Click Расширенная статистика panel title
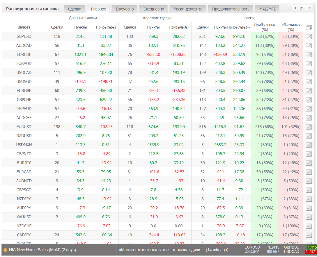The width and height of the screenshot is (317, 257). [x=32, y=9]
